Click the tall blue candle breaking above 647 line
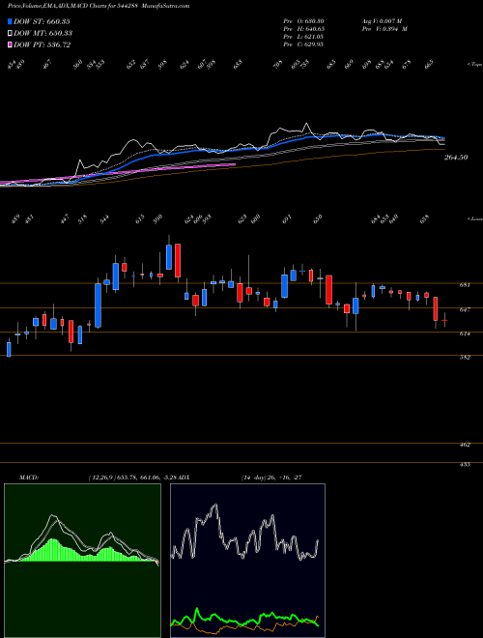Viewport: 483px width, 638px height. [98, 305]
